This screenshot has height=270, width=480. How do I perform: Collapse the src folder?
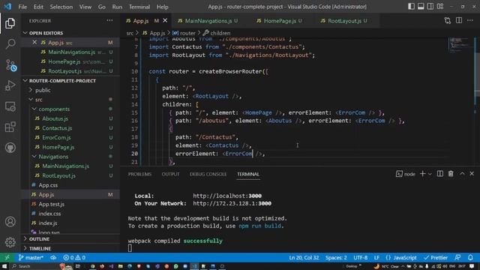click(x=70, y=100)
